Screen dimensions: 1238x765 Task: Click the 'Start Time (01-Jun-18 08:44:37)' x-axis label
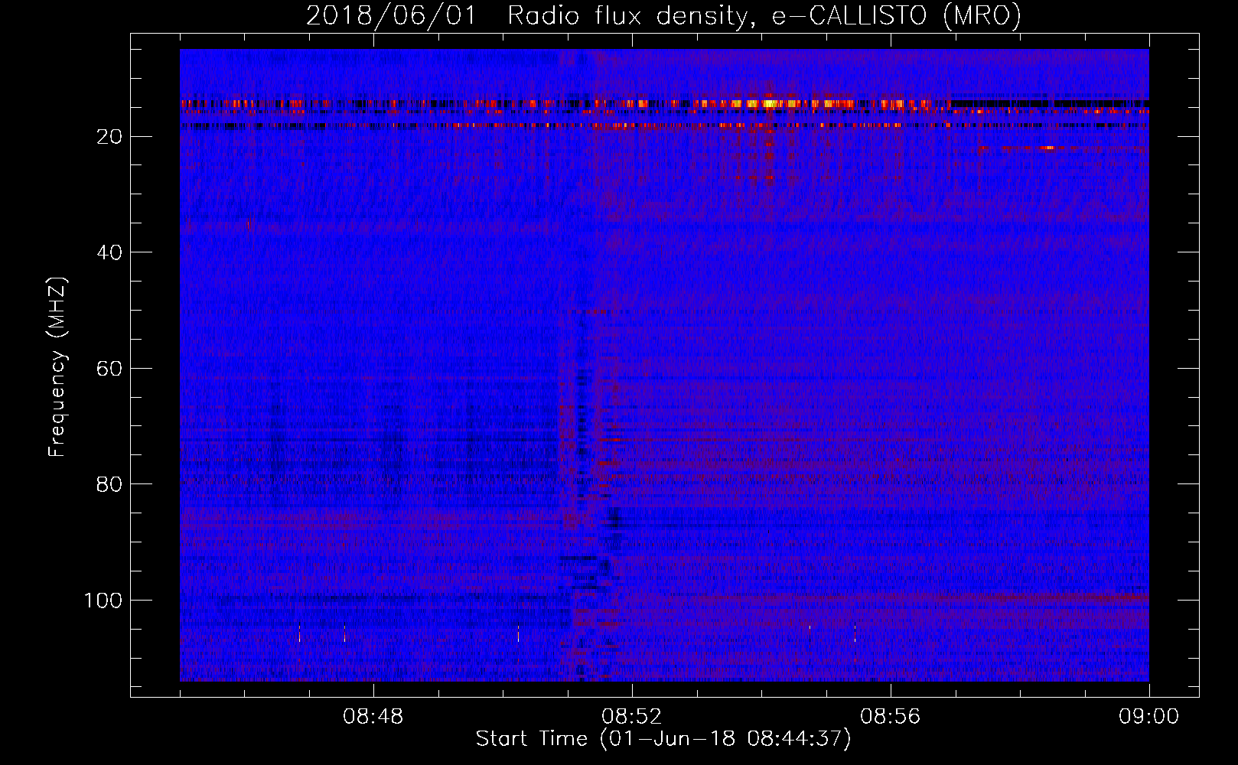663,739
